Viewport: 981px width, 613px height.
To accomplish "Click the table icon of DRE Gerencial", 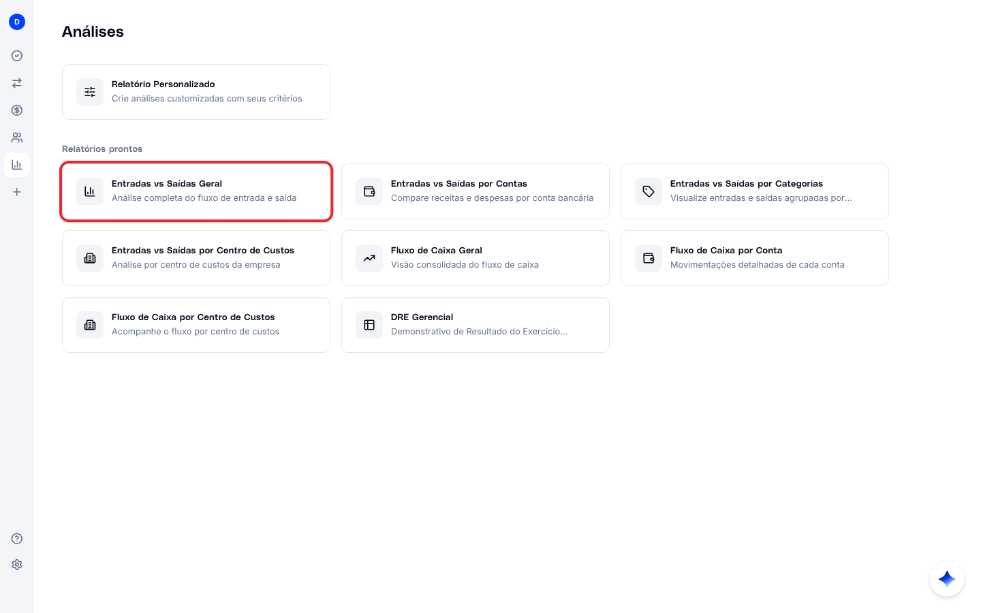I will click(369, 325).
